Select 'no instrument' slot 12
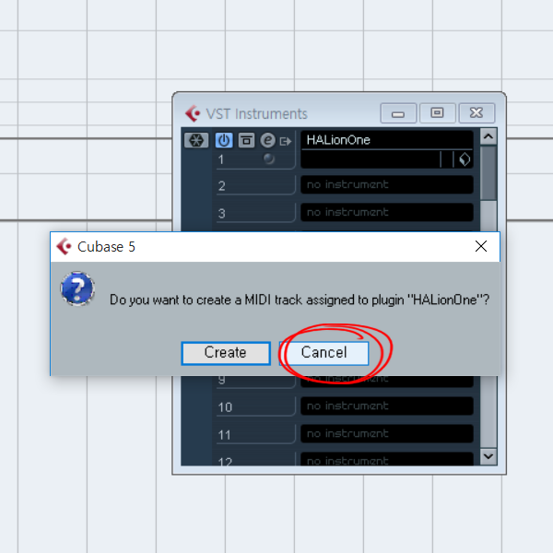 click(x=387, y=459)
